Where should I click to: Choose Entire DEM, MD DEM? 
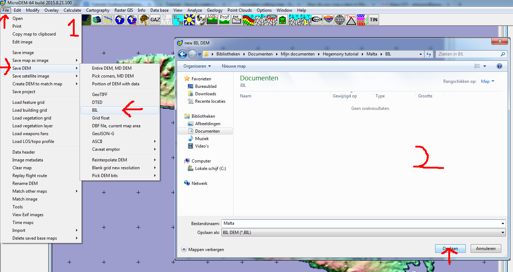pyautogui.click(x=120, y=68)
